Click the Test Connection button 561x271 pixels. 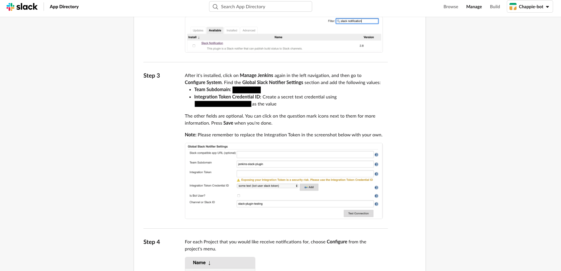358,213
